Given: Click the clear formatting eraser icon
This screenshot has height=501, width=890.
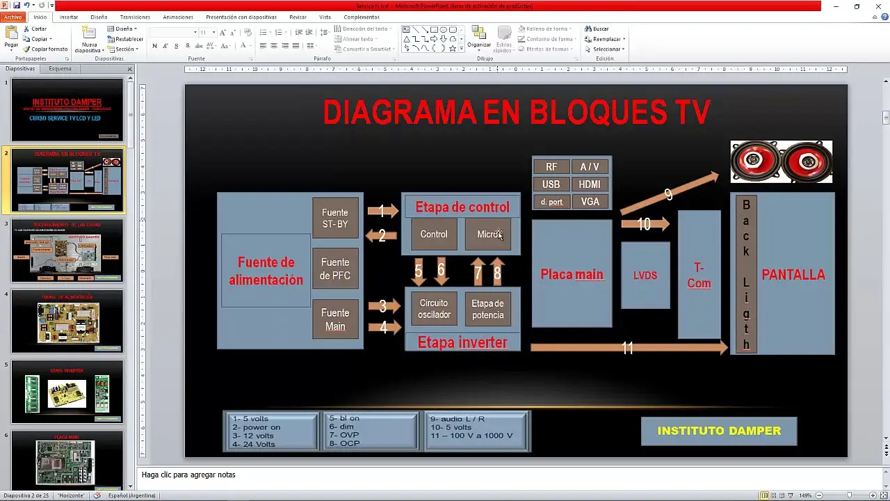Looking at the screenshot, I should tap(248, 33).
